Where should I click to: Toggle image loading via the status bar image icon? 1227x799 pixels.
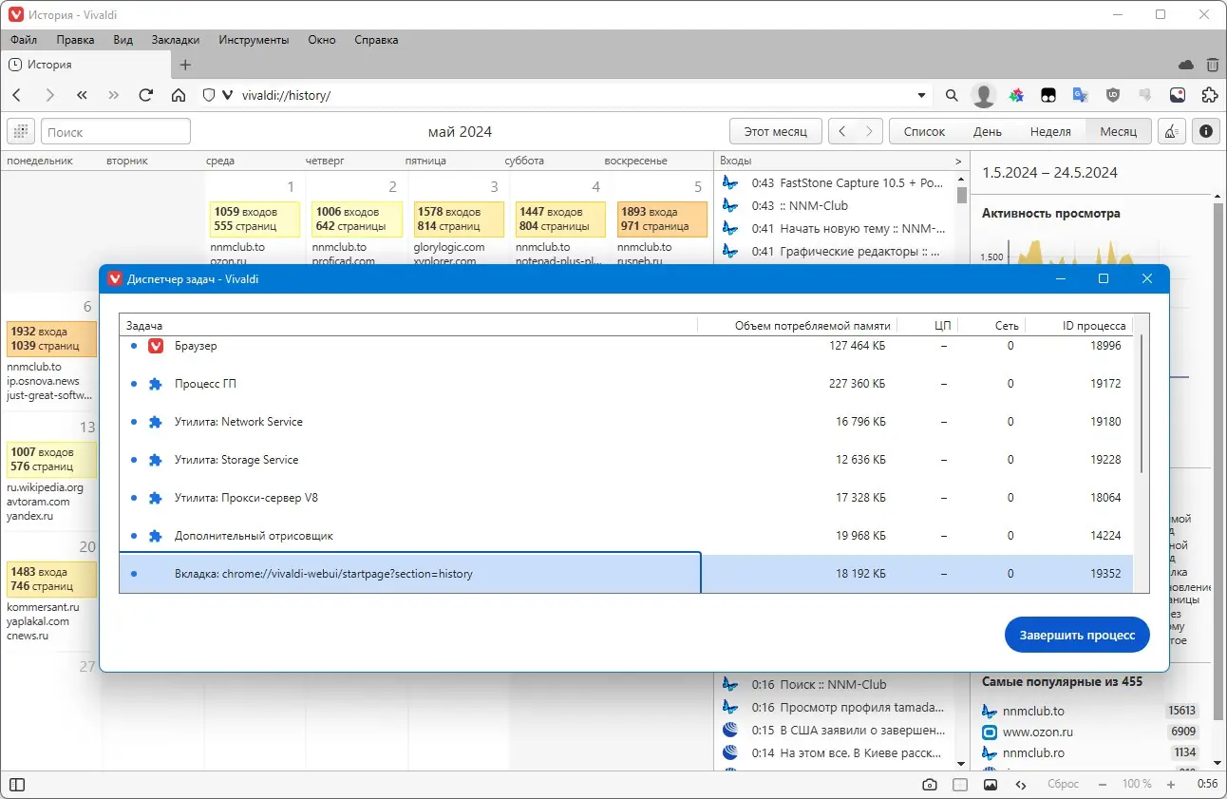click(990, 784)
